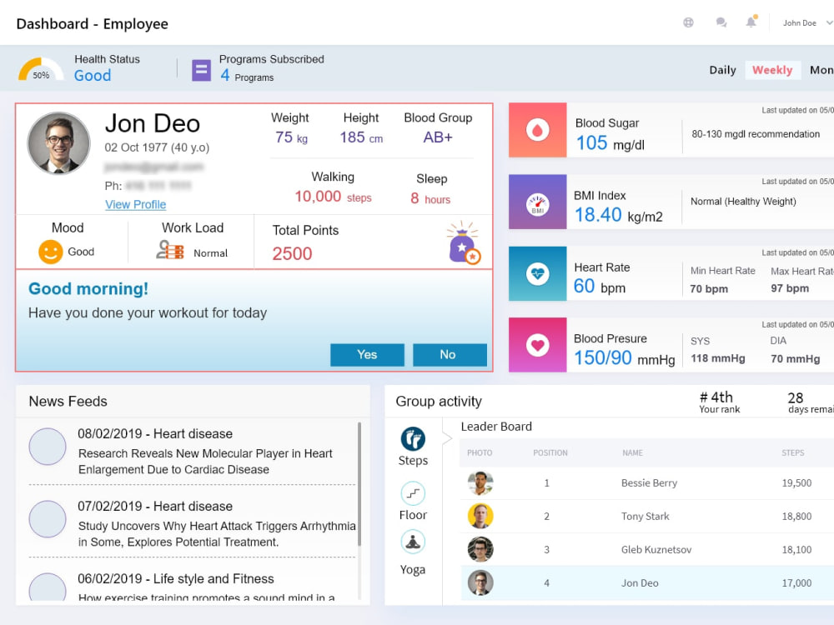Switch to the Monthly tab

(821, 70)
